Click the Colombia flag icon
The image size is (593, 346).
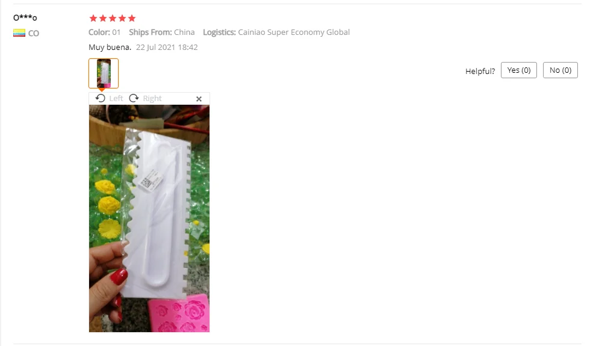19,33
